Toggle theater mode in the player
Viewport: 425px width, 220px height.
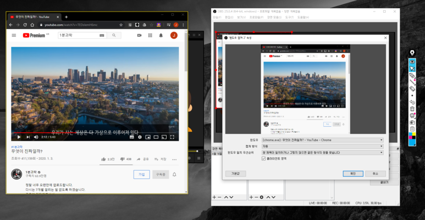(x=156, y=137)
